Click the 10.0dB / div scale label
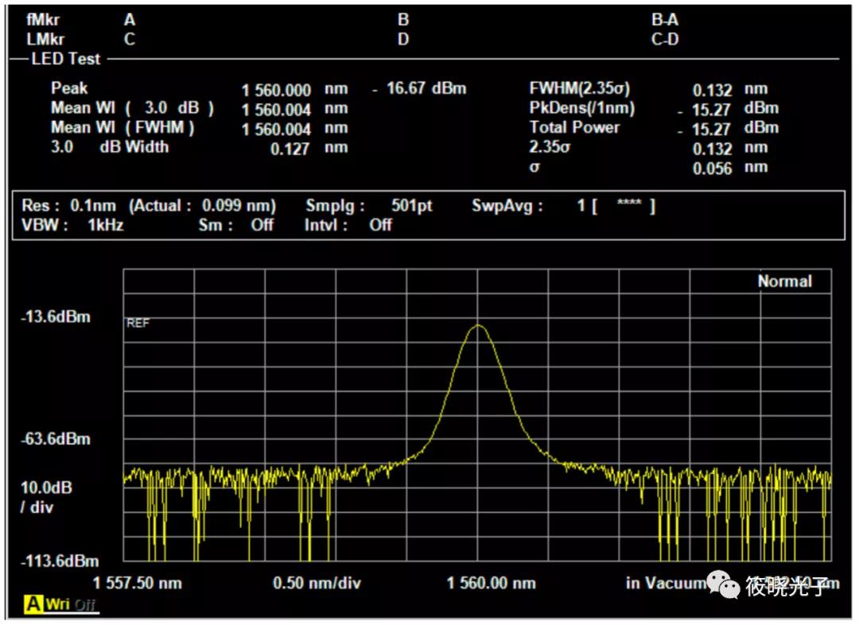 coord(46,497)
